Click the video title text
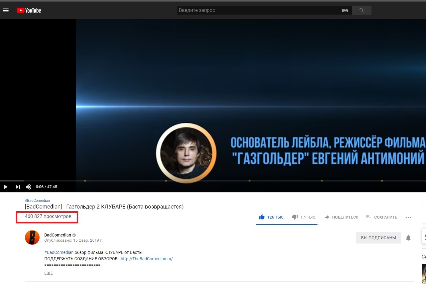Image resolution: width=426 pixels, height=284 pixels. pos(104,207)
